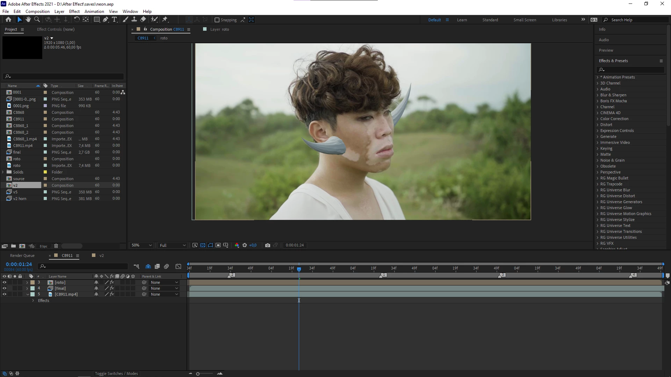Select the Horizontal Type tool

114,20
